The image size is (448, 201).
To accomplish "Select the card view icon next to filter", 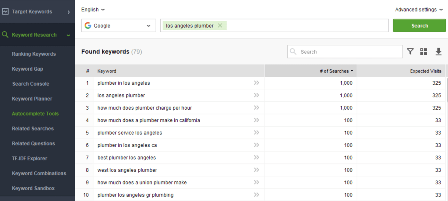I will [x=424, y=51].
